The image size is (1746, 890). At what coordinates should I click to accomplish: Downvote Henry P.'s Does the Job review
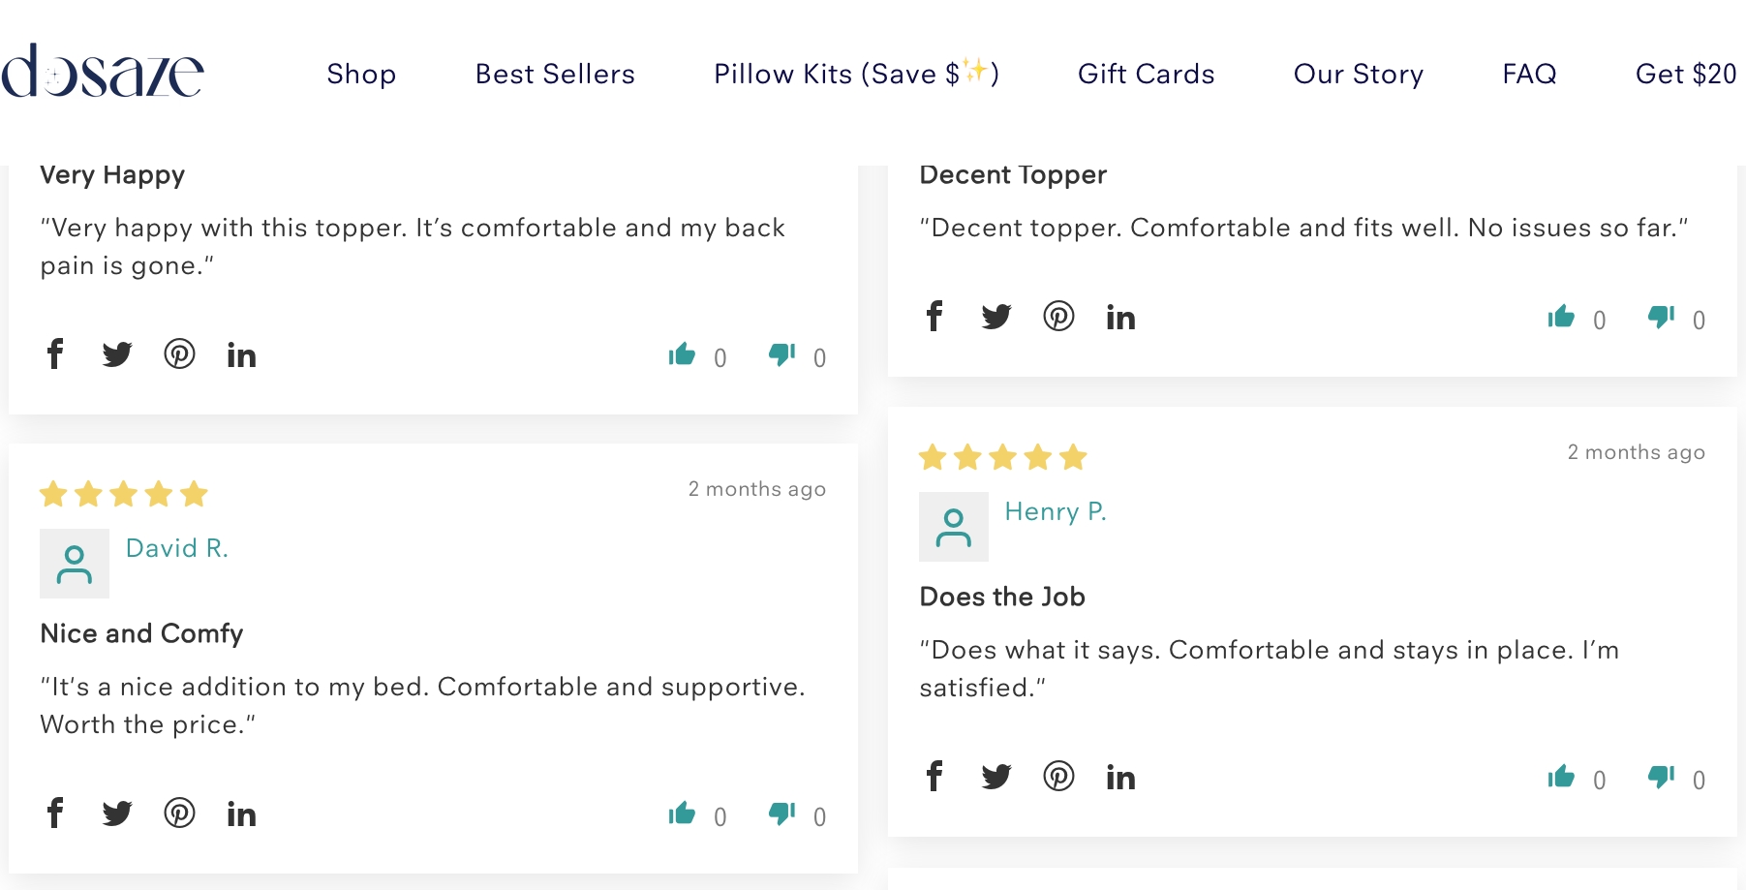click(1662, 776)
